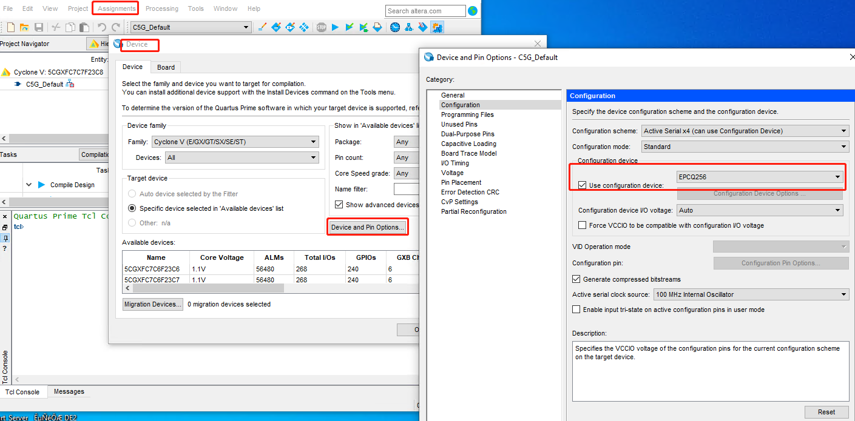Open the C5G_Default revision dropdown
This screenshot has width=855, height=421.
191,27
